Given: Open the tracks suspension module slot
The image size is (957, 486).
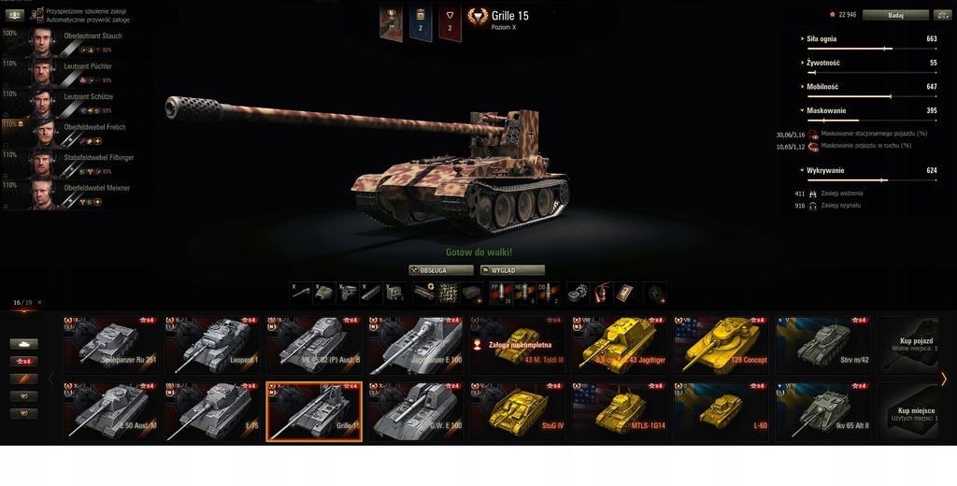Looking at the screenshot, I should pyautogui.click(x=371, y=293).
